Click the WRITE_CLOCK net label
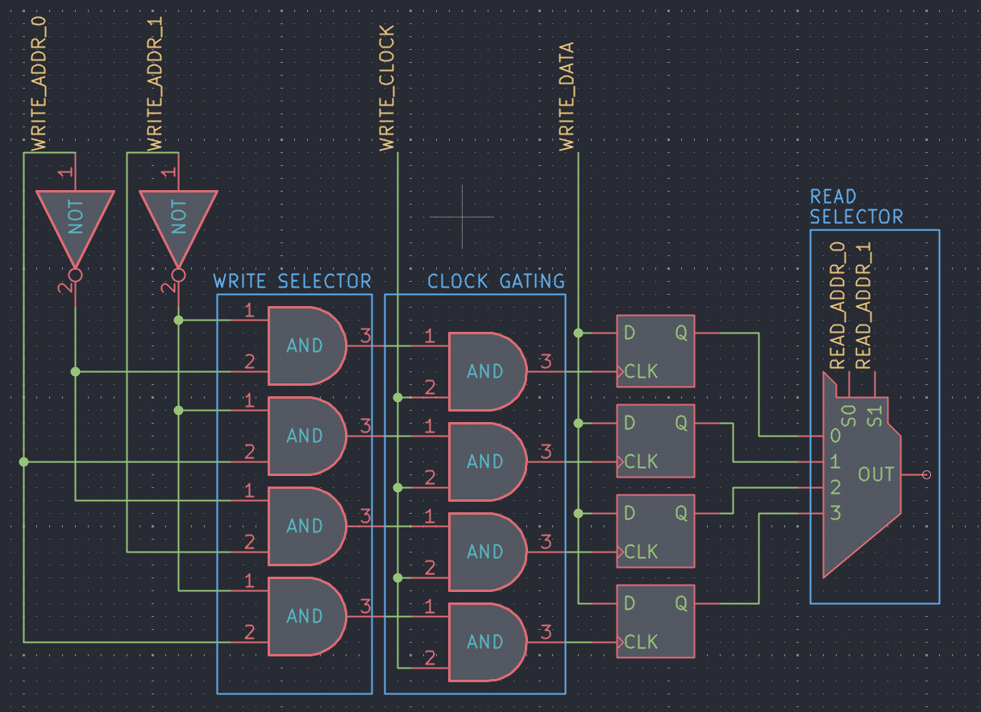Viewport: 981px width, 712px height. 388,89
